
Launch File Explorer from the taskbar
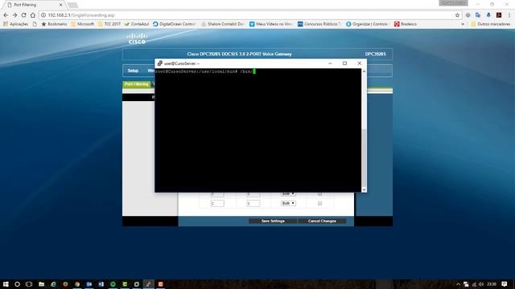[x=41, y=284]
